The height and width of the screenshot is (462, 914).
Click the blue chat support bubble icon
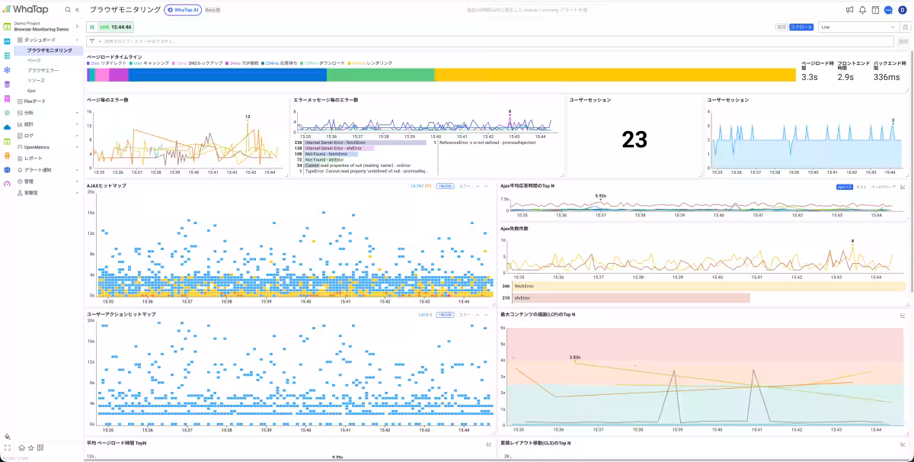[888, 10]
